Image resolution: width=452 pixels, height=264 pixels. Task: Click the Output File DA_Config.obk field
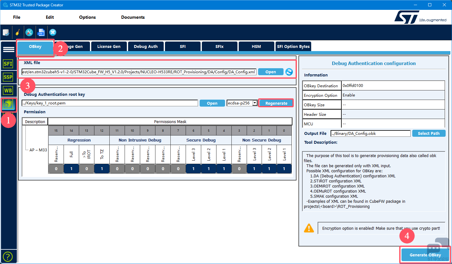click(x=370, y=133)
